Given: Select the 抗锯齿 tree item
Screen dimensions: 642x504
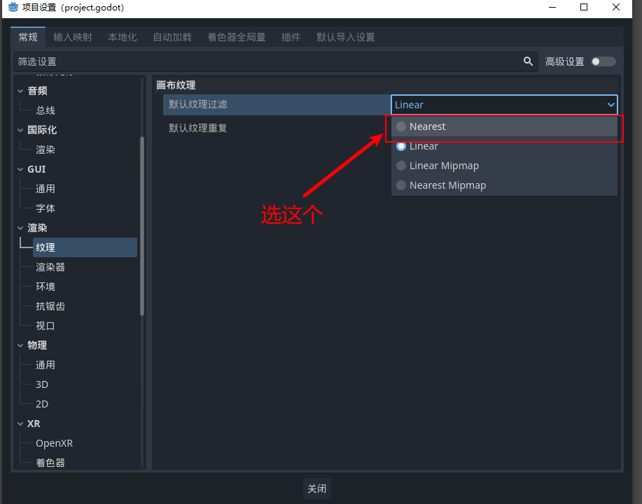Looking at the screenshot, I should coord(50,306).
